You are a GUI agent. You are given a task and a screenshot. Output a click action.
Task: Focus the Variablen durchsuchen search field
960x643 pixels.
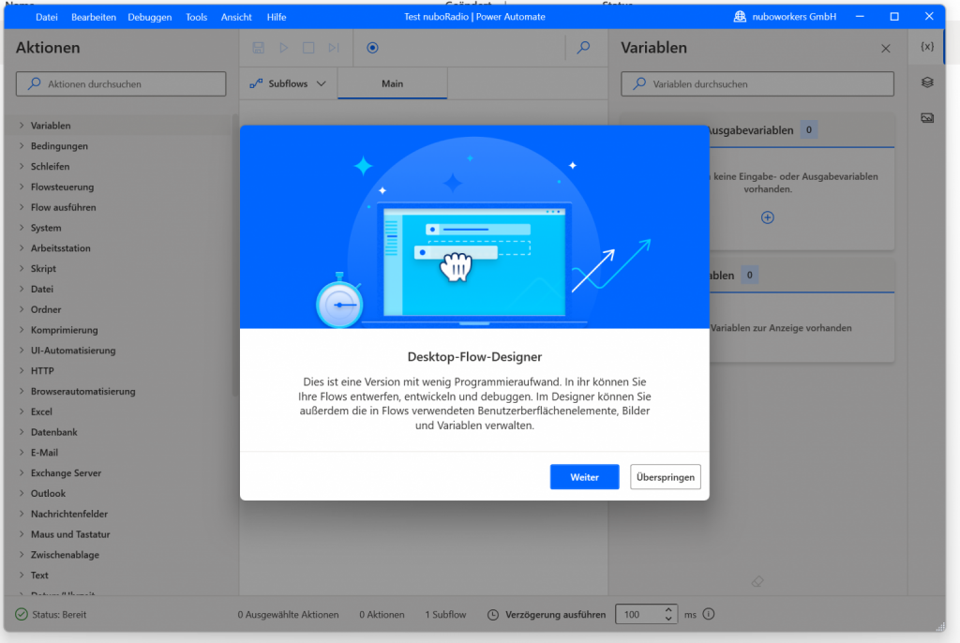757,84
